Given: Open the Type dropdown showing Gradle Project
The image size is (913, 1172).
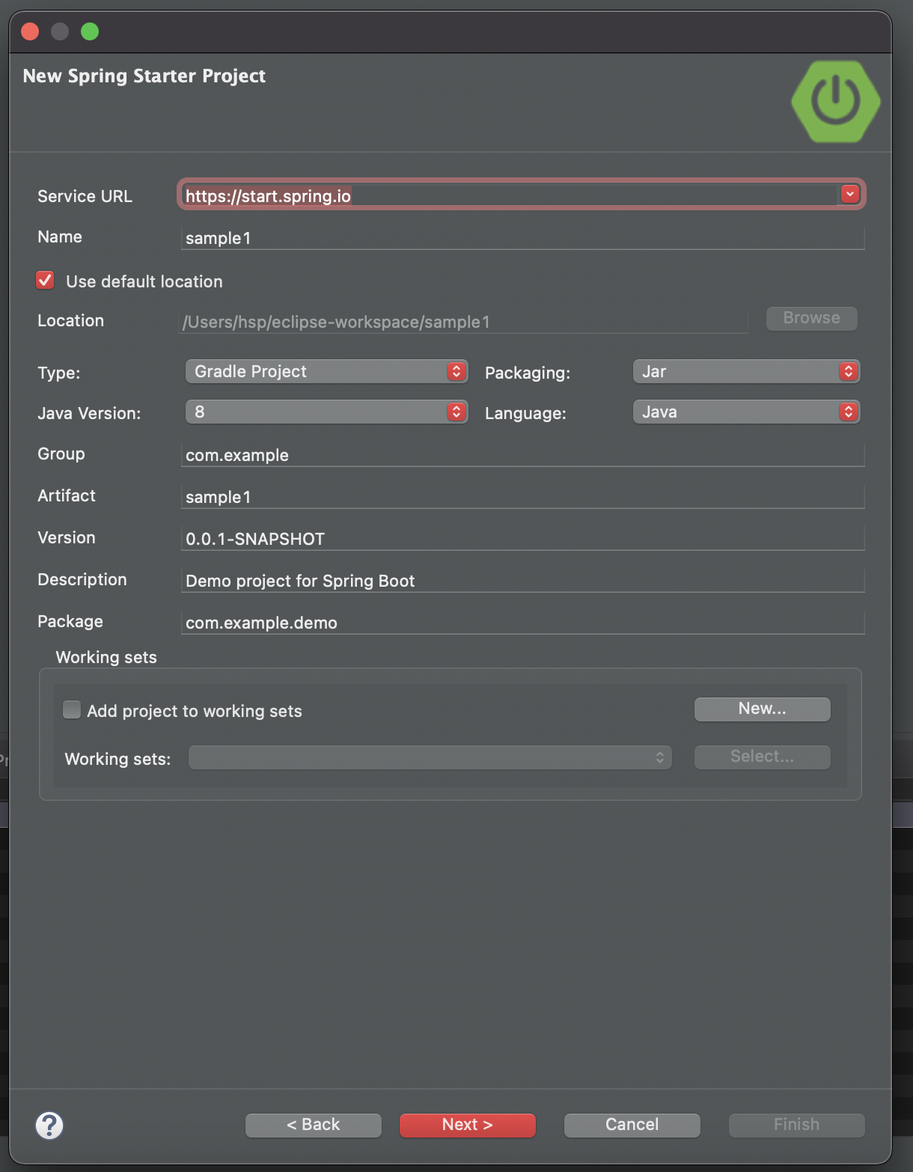Looking at the screenshot, I should (x=326, y=371).
